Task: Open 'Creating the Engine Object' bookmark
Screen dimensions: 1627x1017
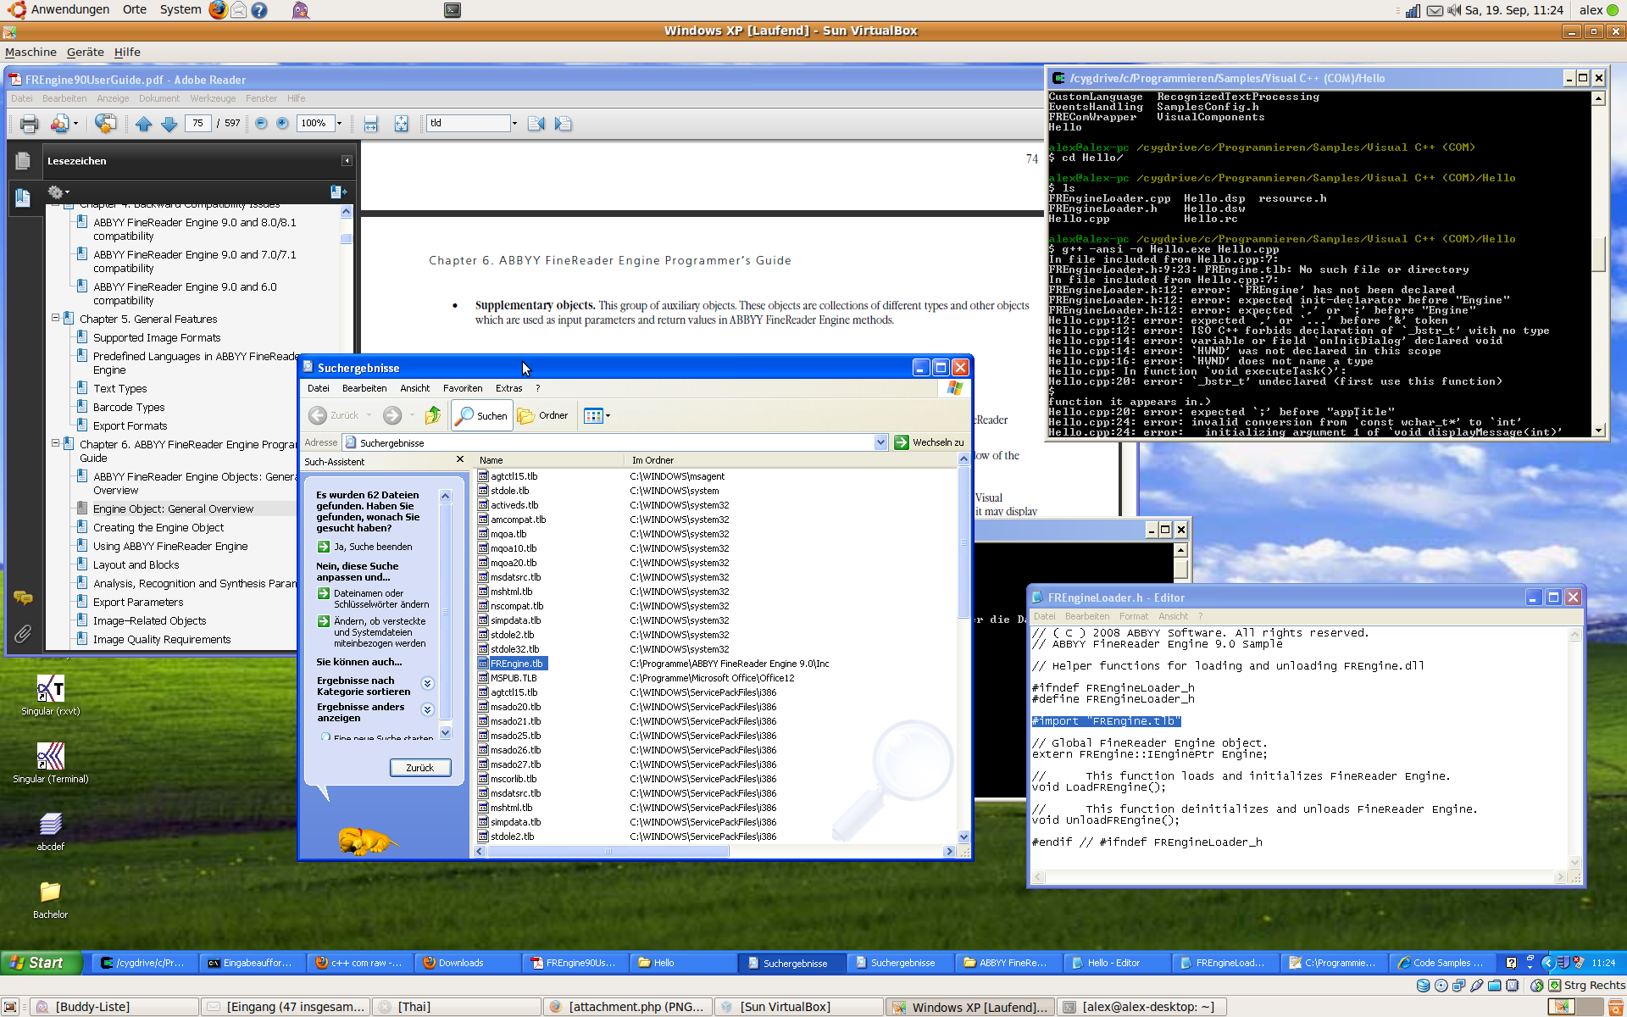Action: 158,527
